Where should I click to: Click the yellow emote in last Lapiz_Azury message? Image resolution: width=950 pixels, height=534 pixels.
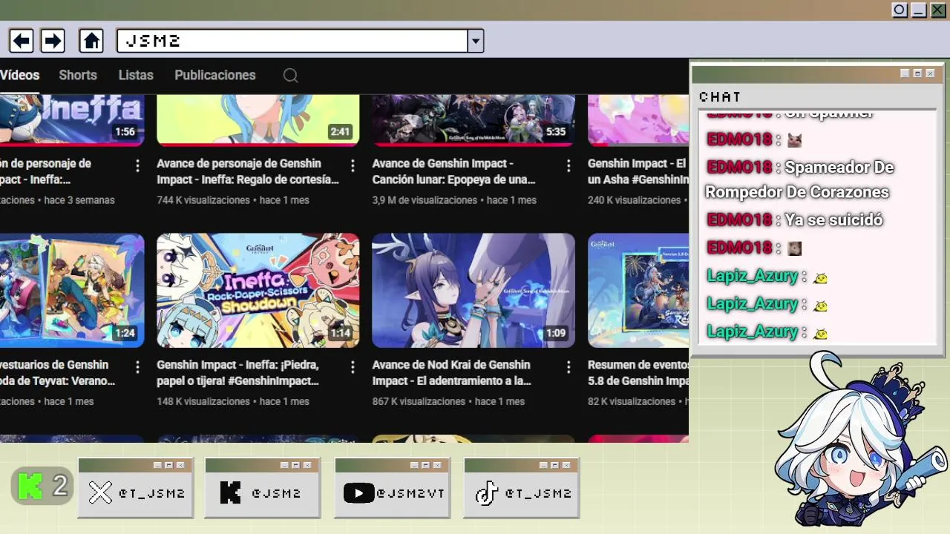[820, 334]
